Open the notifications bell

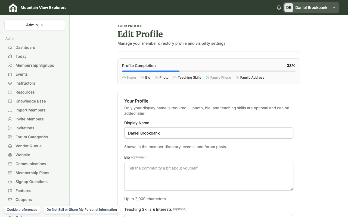279,8
